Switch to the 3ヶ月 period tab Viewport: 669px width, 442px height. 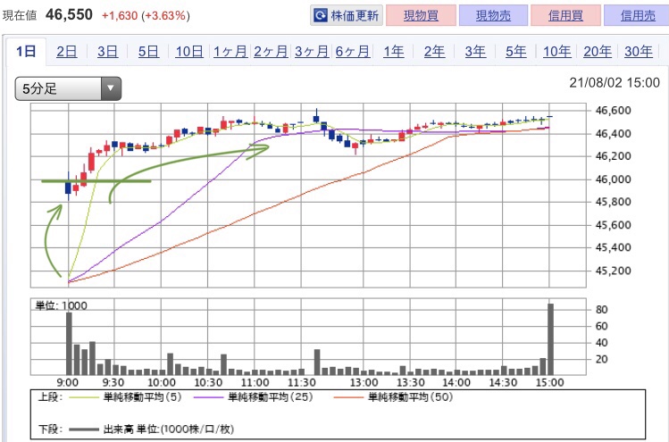[x=312, y=52]
